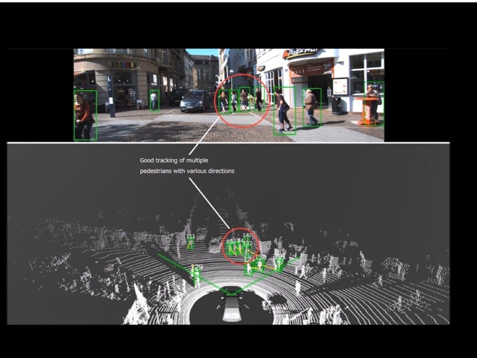Click the black trash bin beside Pizza Hut

click(336, 105)
